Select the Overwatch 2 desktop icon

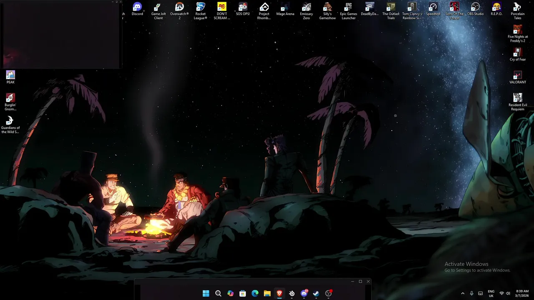point(179,11)
